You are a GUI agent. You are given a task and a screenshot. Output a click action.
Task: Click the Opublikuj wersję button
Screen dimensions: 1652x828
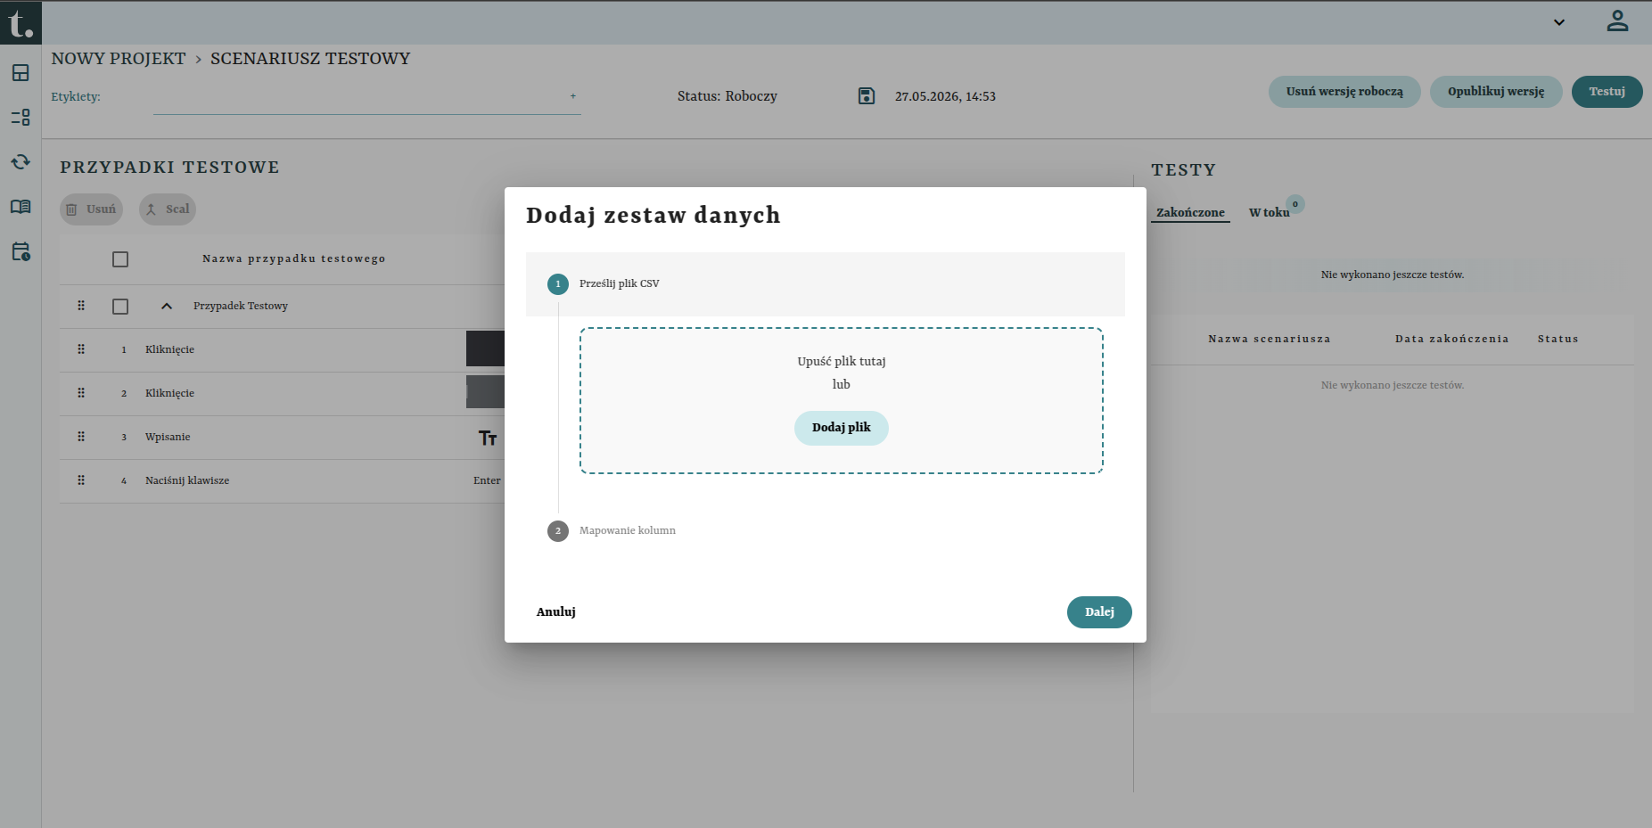click(1496, 92)
